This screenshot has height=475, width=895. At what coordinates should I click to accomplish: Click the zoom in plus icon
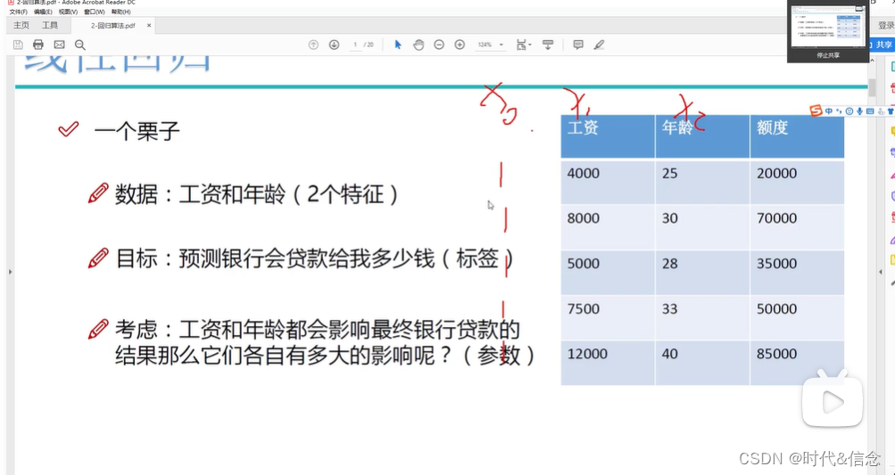[x=460, y=45]
